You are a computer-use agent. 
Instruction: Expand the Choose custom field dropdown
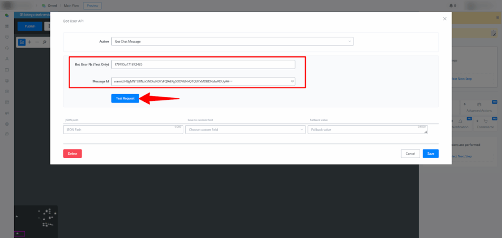tap(245, 130)
